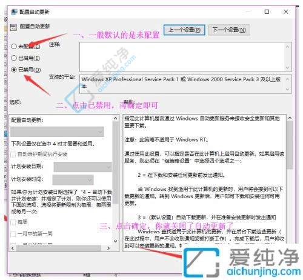This screenshot has width=303, height=280.
Task: Click the options pane scroll right arrow
Action: pyautogui.click(x=108, y=248)
